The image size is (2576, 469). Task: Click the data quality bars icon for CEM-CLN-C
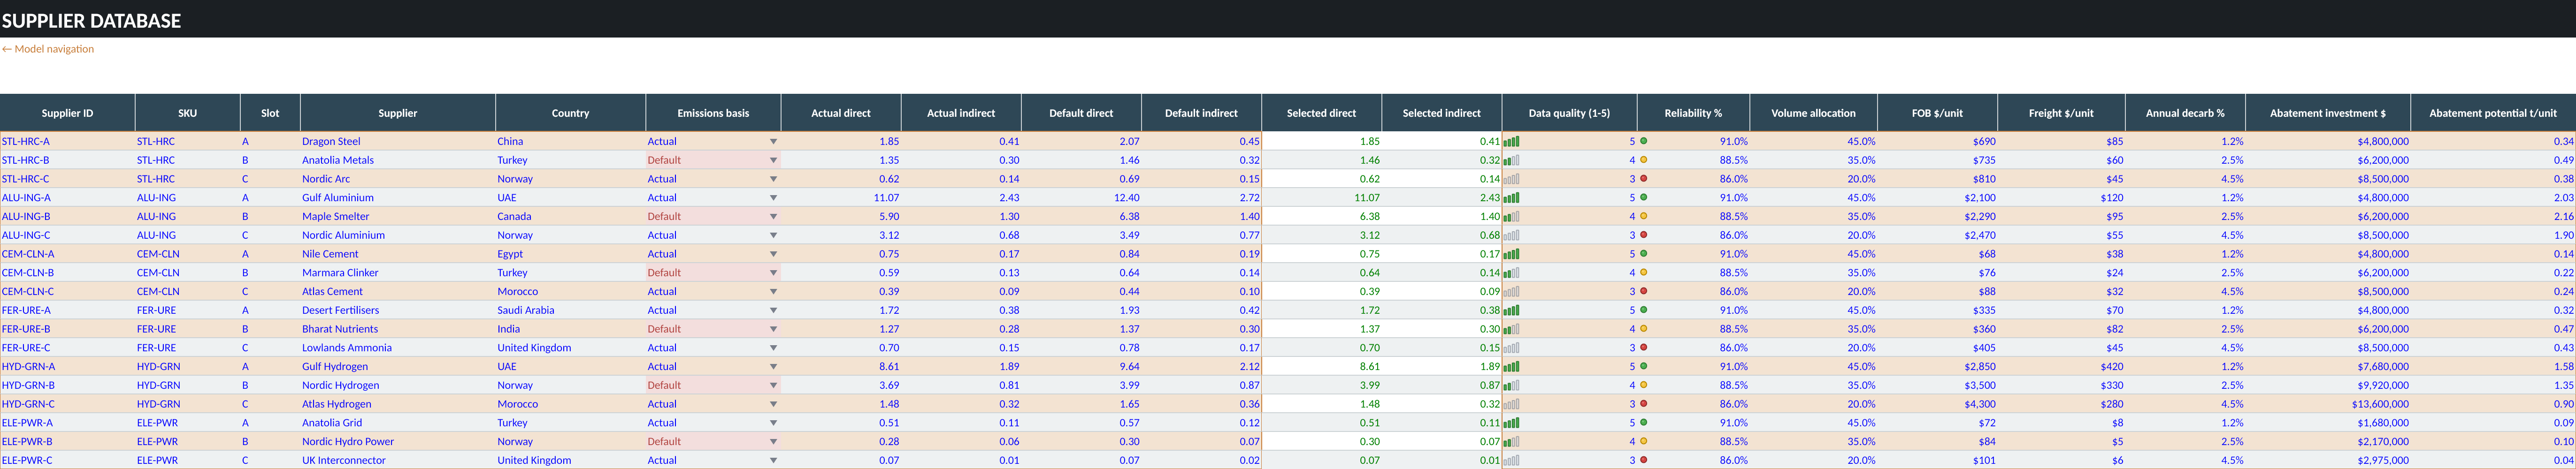(x=1511, y=291)
